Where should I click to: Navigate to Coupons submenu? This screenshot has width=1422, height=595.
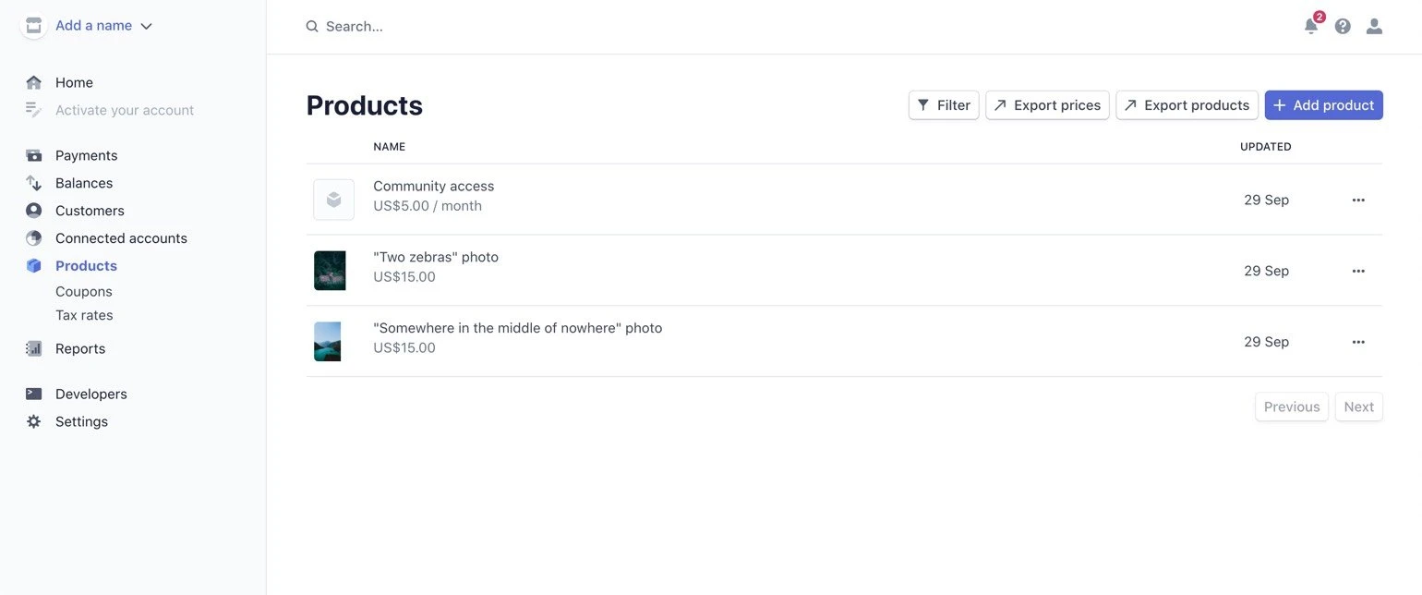(x=84, y=291)
